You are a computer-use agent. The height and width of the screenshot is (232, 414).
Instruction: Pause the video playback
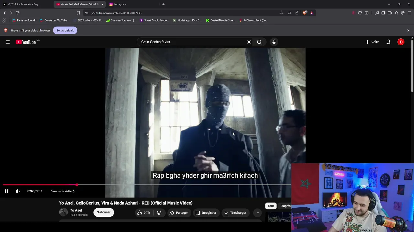(x=7, y=191)
